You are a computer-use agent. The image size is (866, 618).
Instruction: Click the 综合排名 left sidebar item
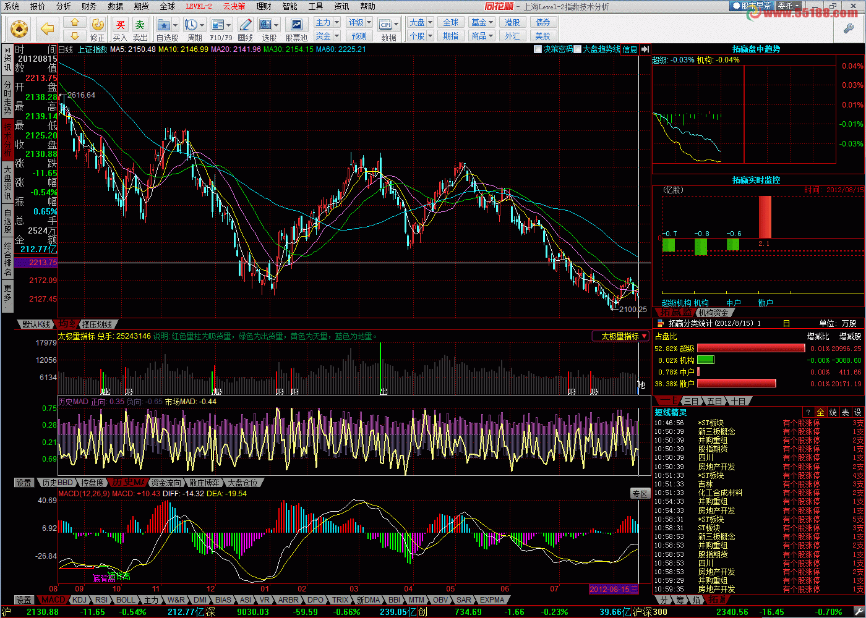pos(7,258)
